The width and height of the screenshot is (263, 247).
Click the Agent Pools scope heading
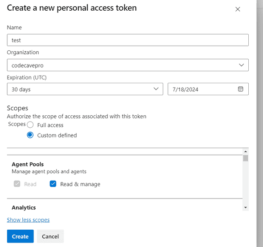pos(28,164)
